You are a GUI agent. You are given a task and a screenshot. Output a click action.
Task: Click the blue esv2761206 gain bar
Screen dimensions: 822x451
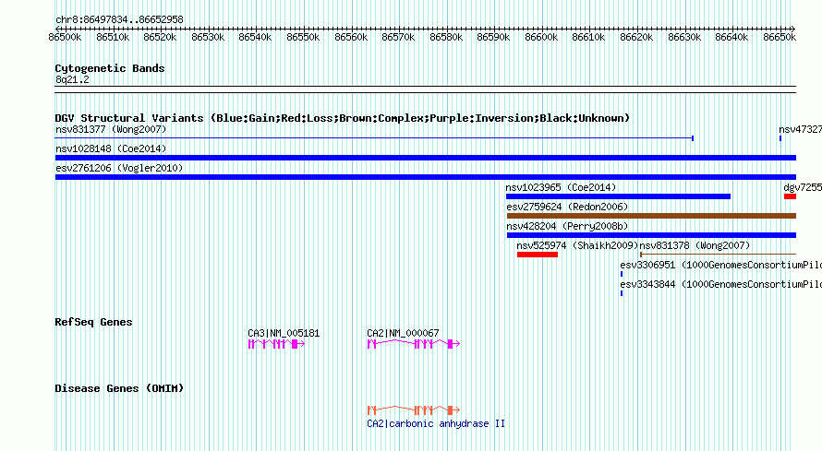click(426, 177)
